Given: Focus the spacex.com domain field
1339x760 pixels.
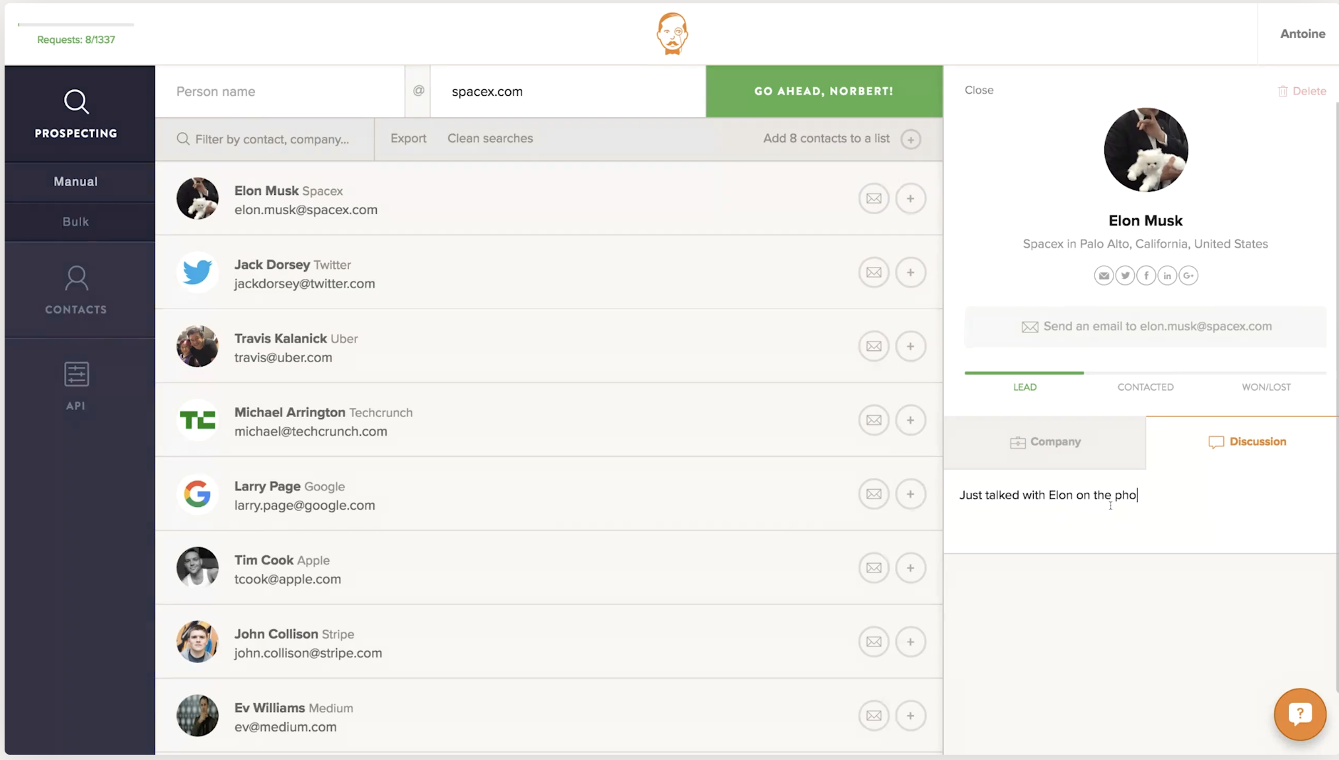Looking at the screenshot, I should pos(568,91).
